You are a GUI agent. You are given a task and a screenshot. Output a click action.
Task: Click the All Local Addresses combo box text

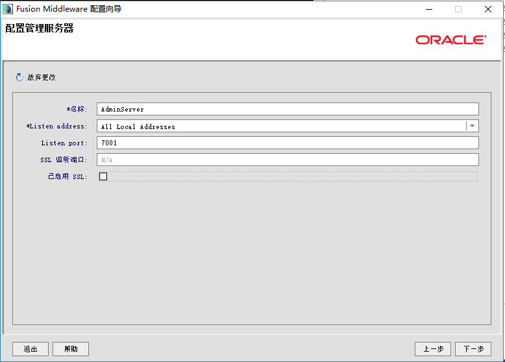138,127
